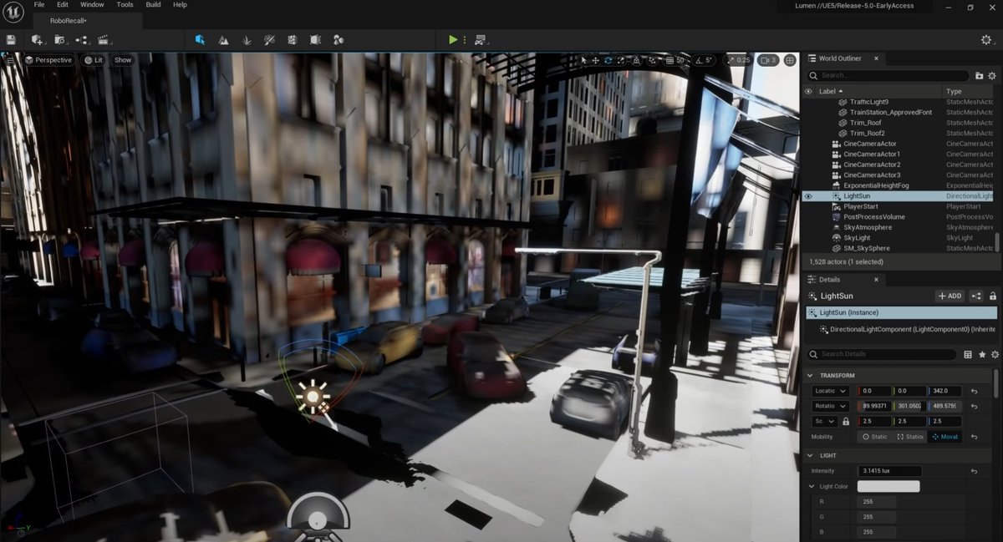Image resolution: width=1003 pixels, height=542 pixels.
Task: Click the green Play button
Action: tap(452, 39)
